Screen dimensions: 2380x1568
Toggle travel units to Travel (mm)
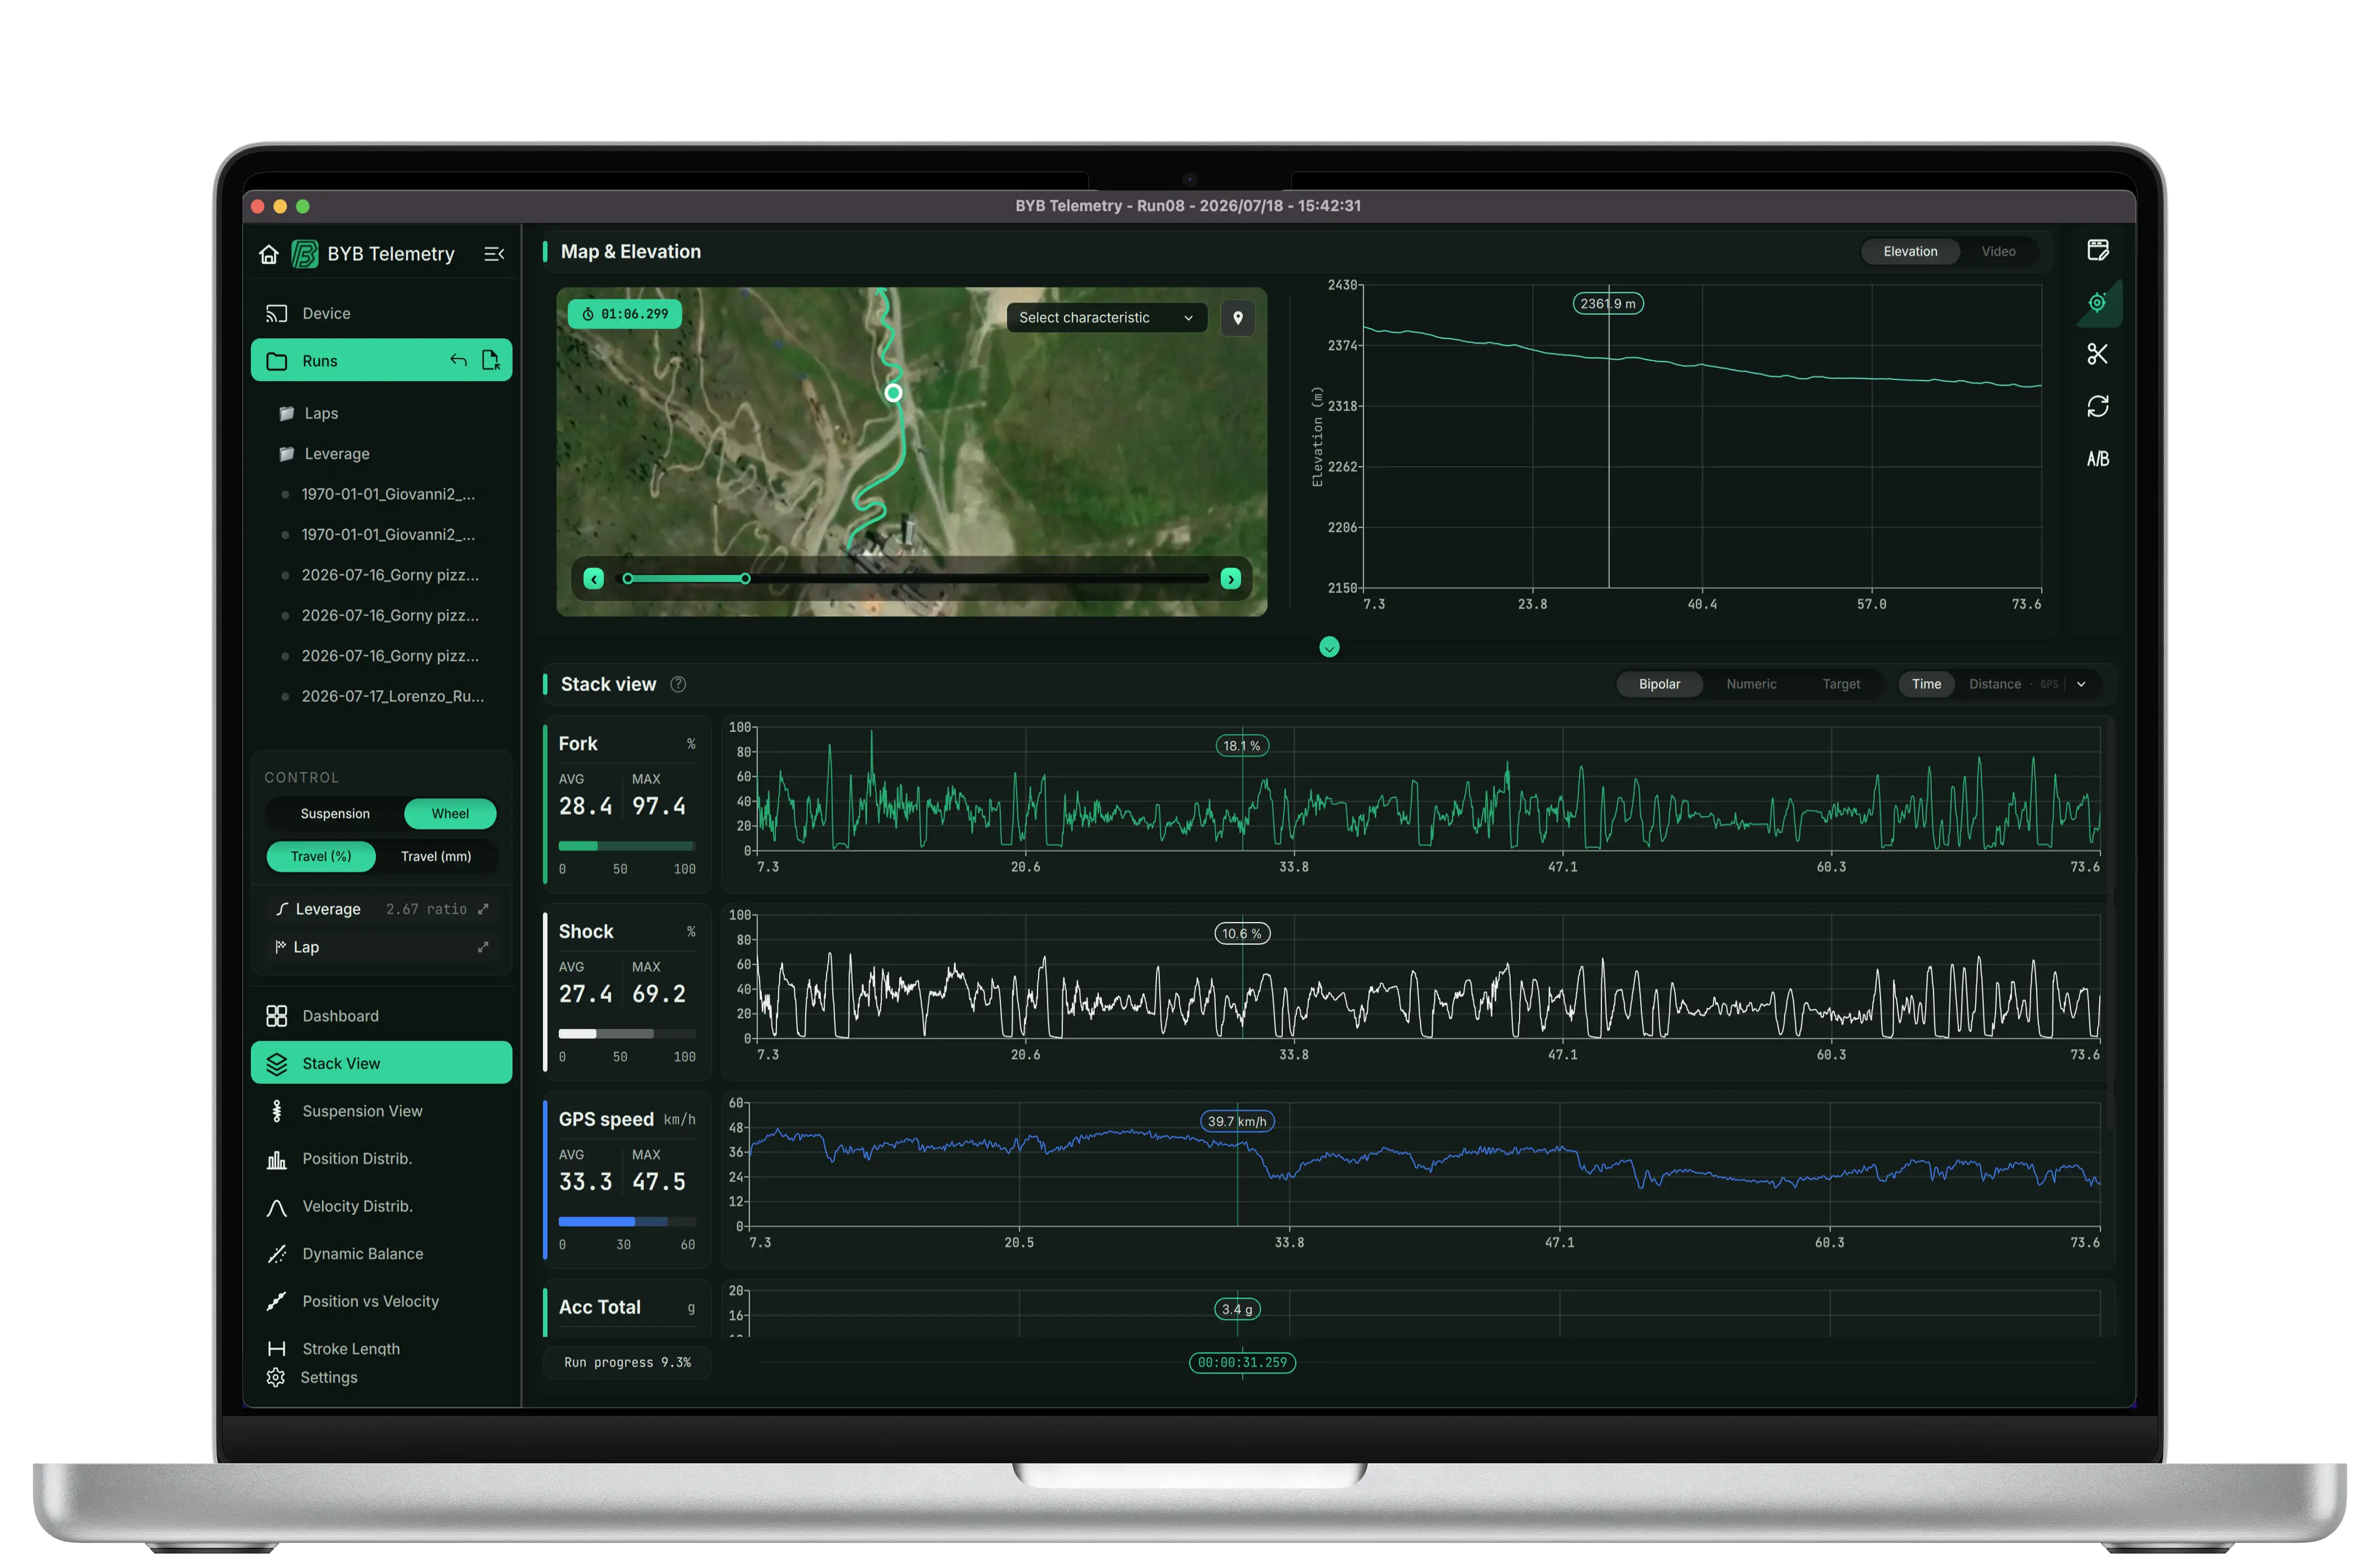tap(436, 857)
